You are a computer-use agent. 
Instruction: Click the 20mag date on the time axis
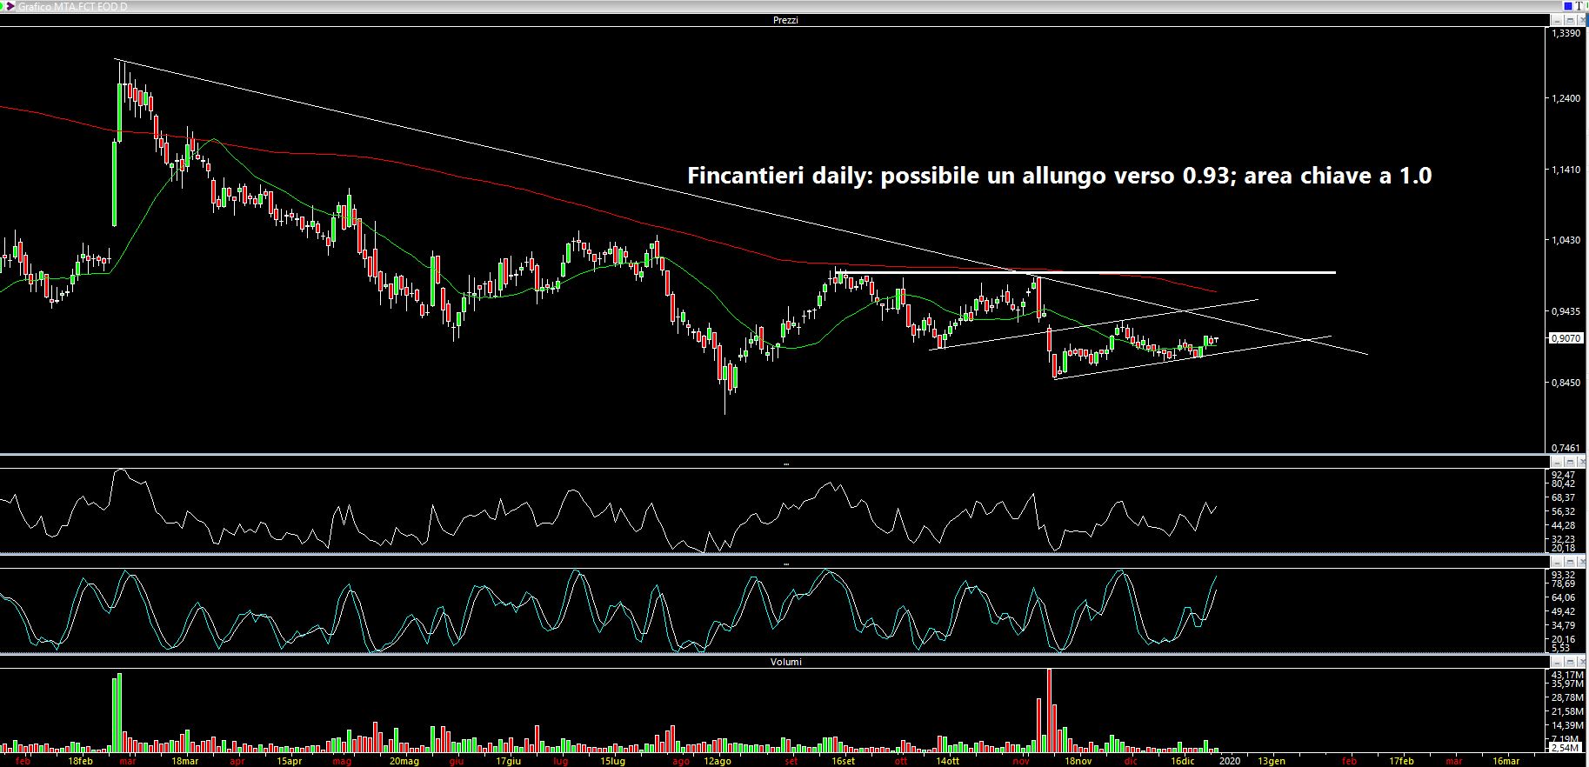405,761
